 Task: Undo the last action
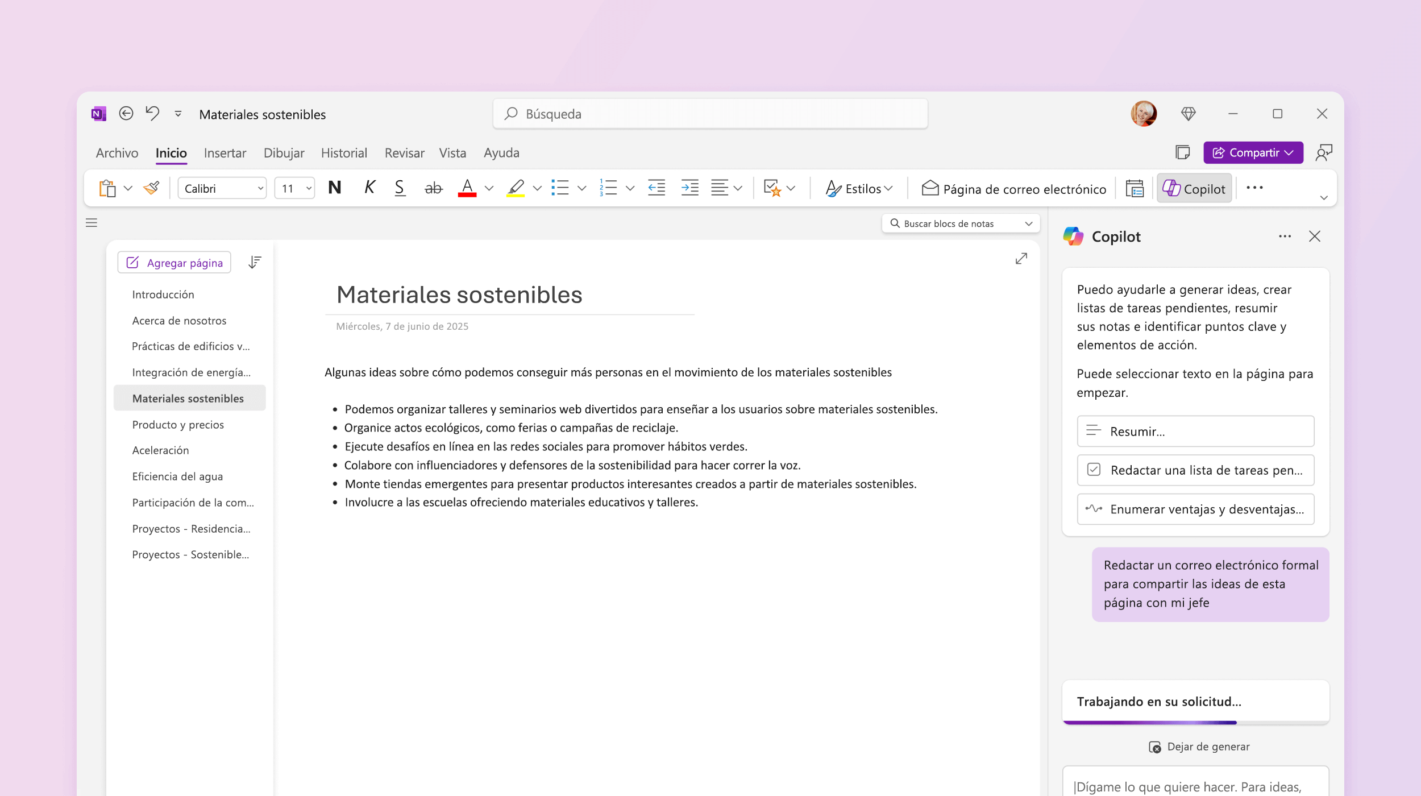pos(152,114)
